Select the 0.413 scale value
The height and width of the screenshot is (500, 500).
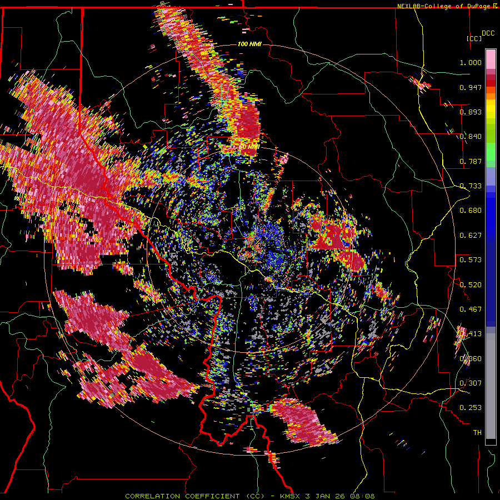tap(471, 334)
